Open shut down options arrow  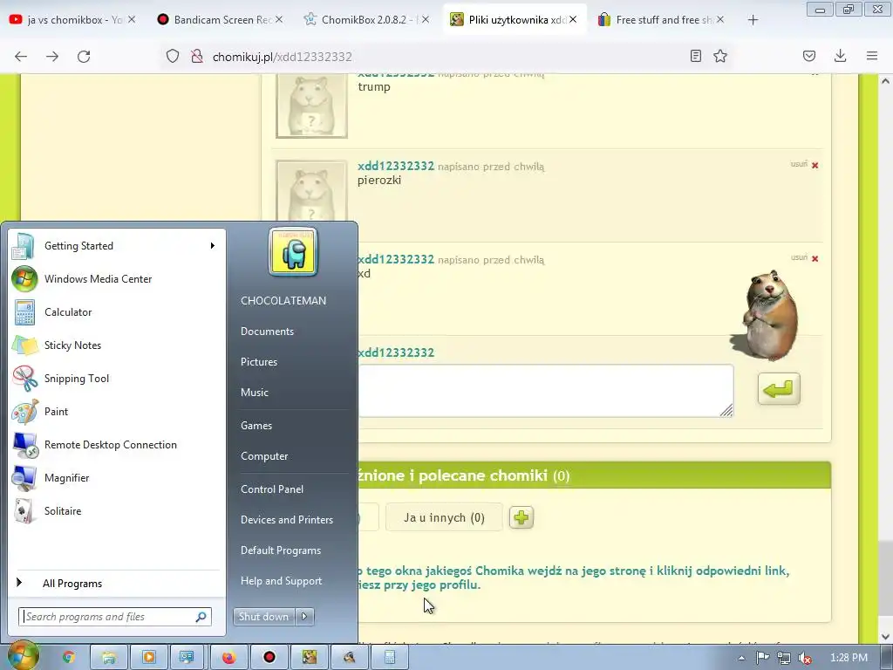tap(304, 617)
